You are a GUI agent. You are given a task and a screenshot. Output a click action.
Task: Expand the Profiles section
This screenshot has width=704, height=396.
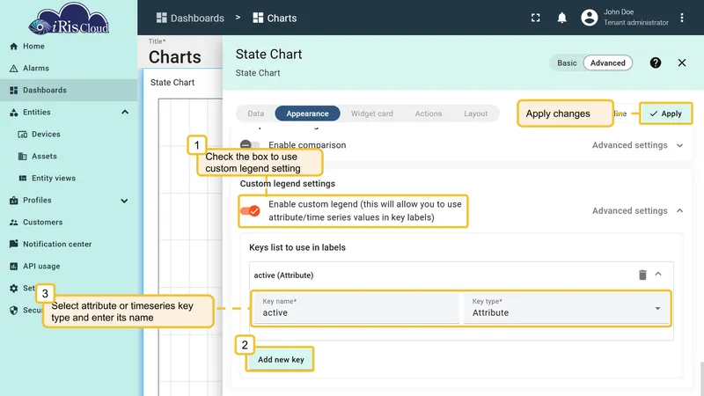[124, 201]
